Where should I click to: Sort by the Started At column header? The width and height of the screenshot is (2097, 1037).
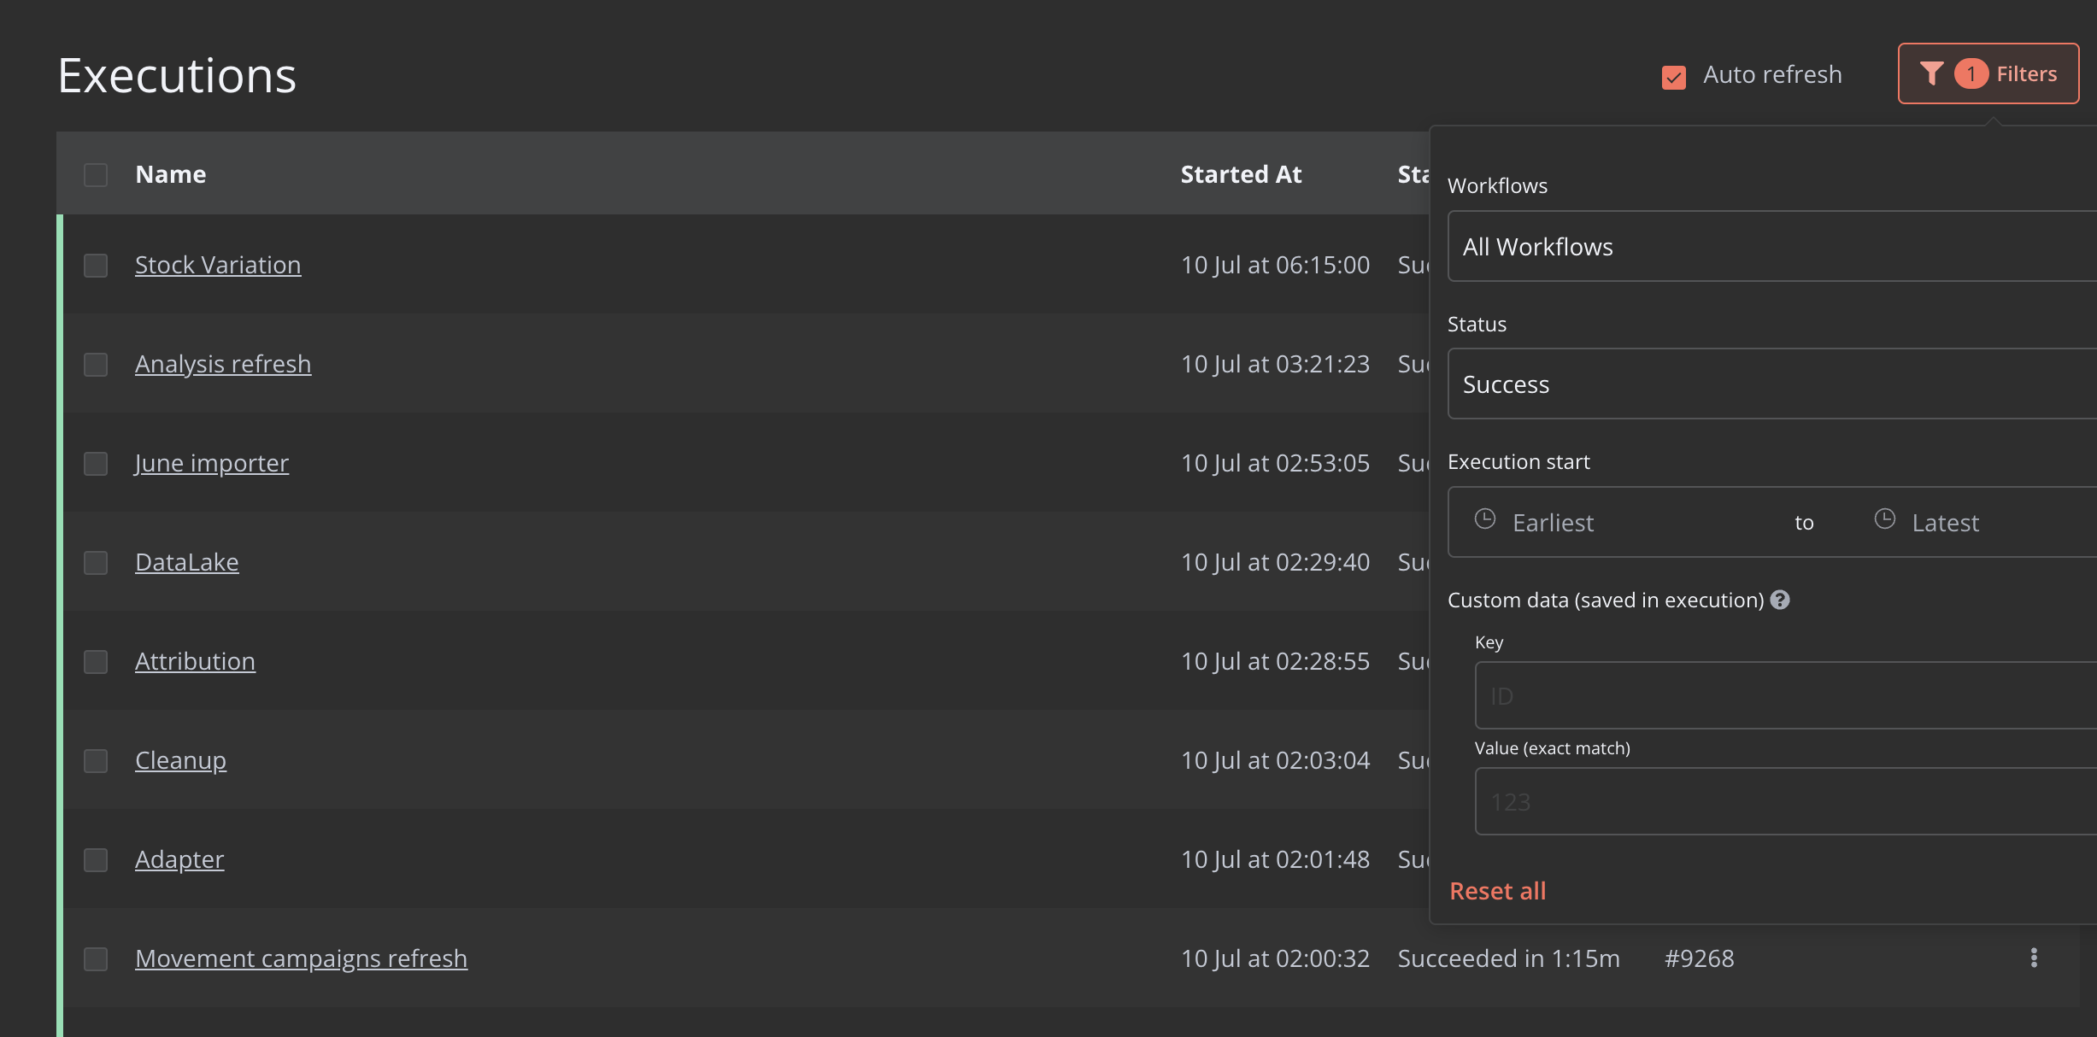(1241, 174)
